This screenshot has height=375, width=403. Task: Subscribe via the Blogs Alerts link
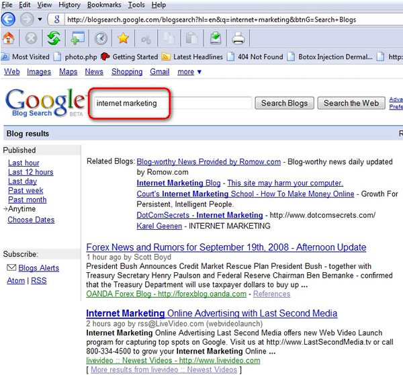tap(38, 267)
